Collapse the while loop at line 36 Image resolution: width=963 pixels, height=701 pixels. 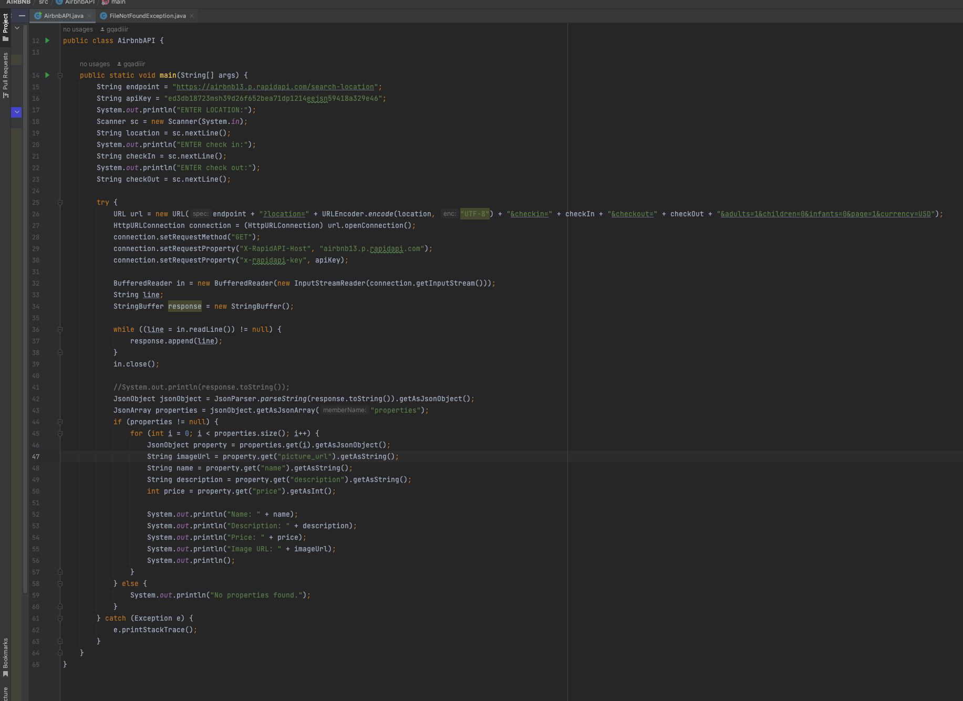click(x=60, y=330)
